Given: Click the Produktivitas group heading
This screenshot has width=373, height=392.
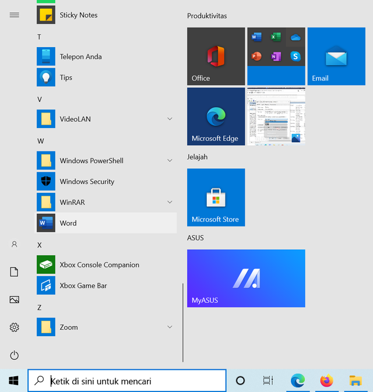Looking at the screenshot, I should (x=207, y=16).
